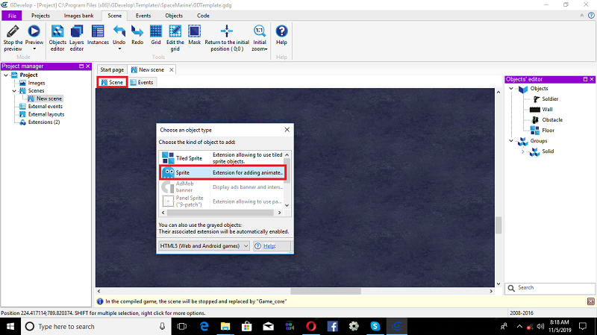Open the Preview dropdown arrow
The height and width of the screenshot is (335, 597).
click(x=34, y=48)
